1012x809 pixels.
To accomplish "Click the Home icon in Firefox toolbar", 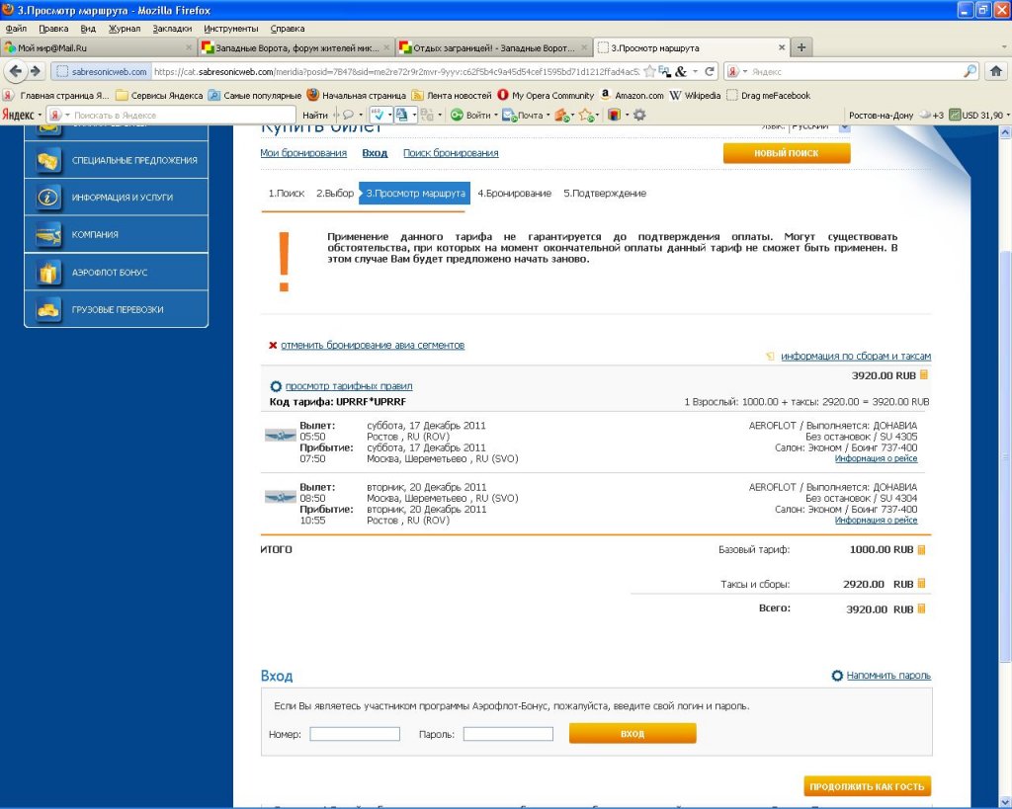I will [x=996, y=71].
